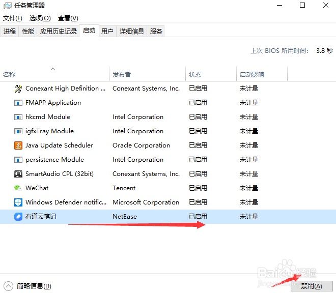
Task: Select the Java Update Scheduler entry
Action: (60, 145)
